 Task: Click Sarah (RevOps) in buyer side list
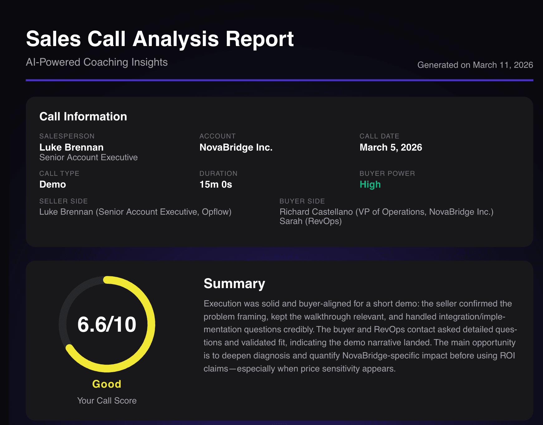tap(310, 222)
